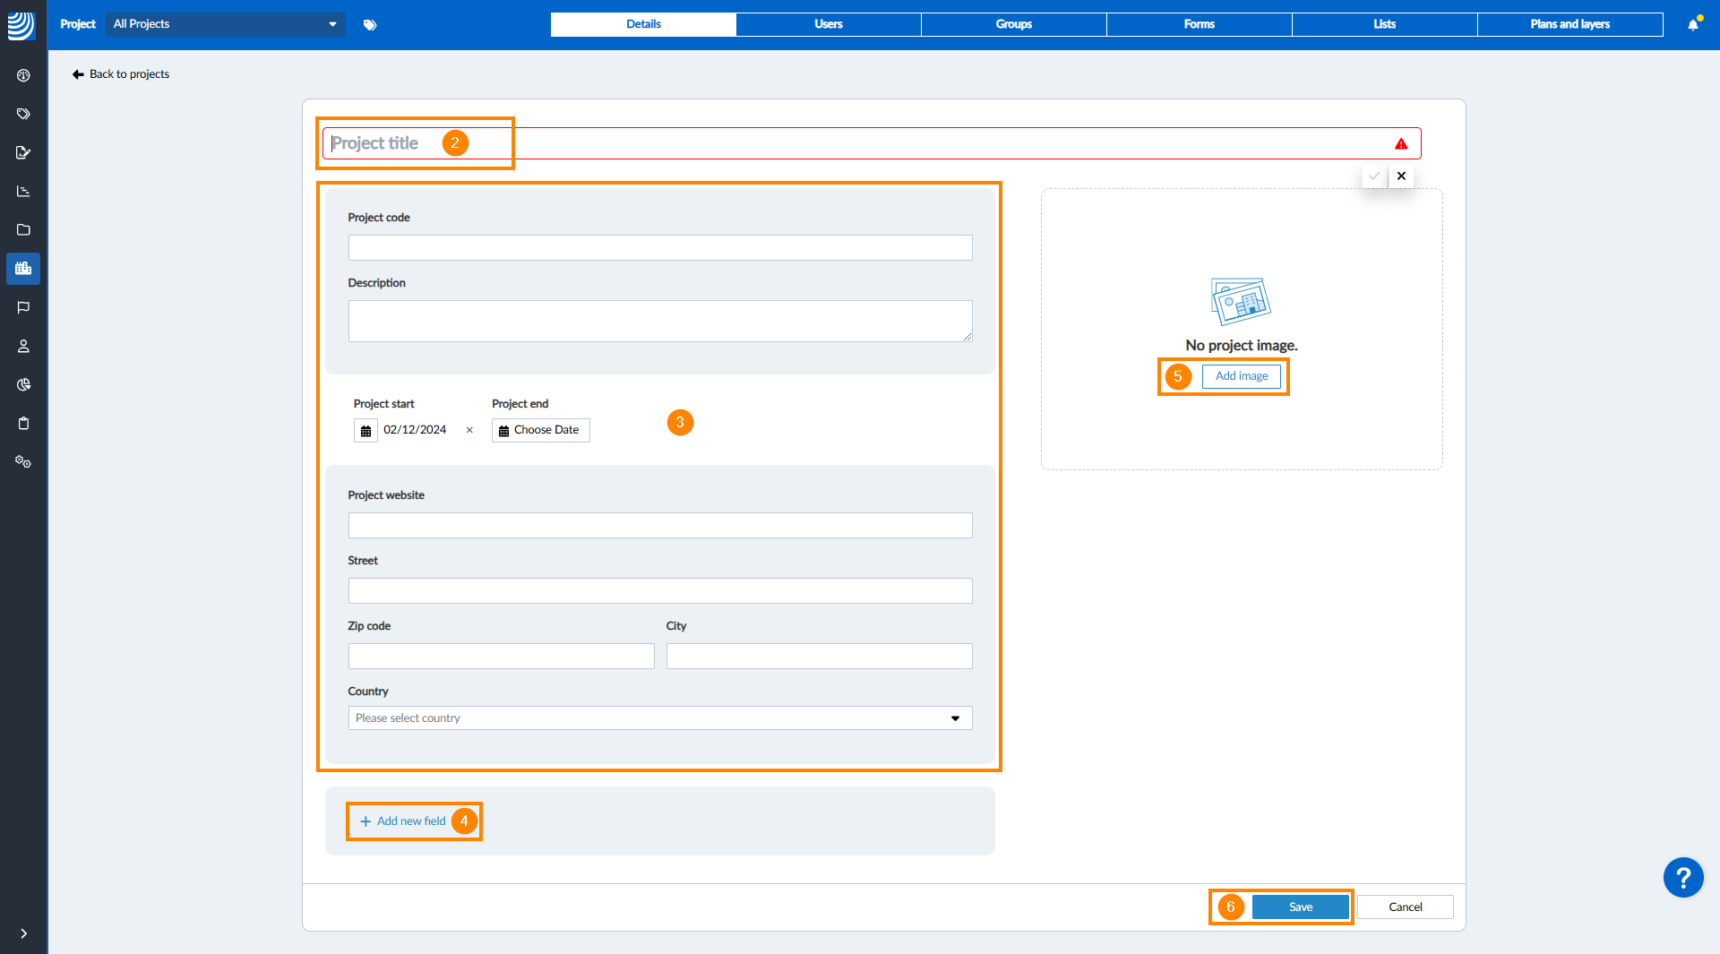
Task: Expand the All Projects dropdown
Action: point(225,24)
